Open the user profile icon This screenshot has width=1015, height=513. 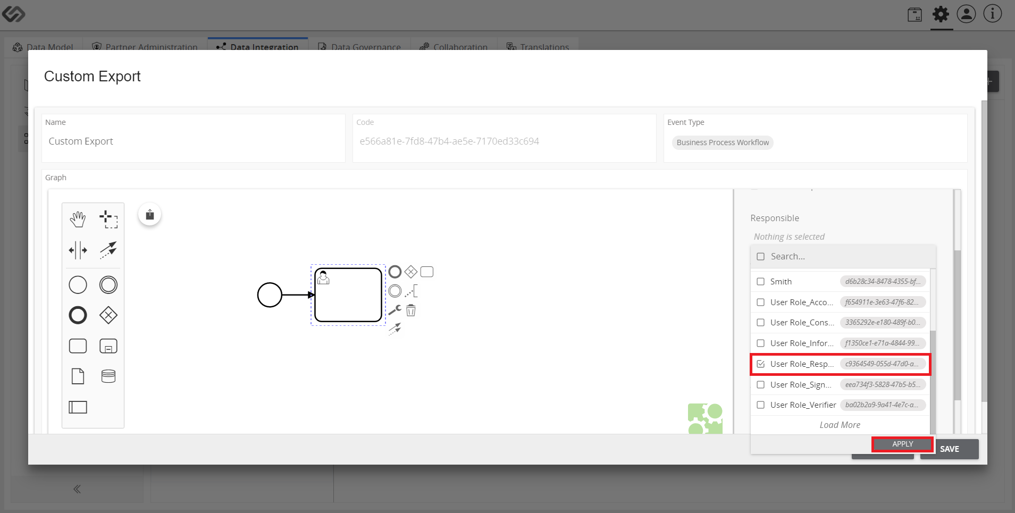966,14
